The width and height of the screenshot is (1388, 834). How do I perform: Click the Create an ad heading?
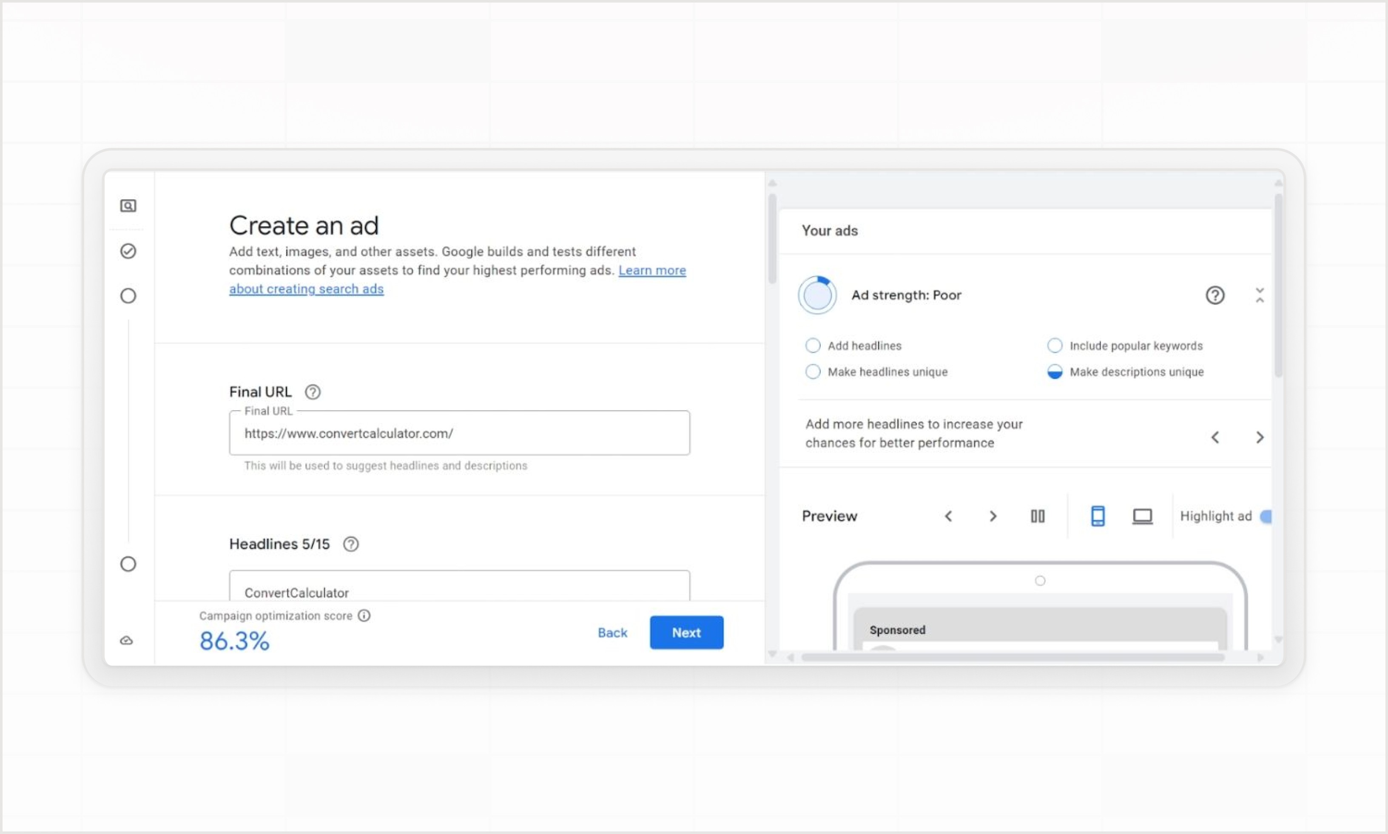tap(304, 225)
